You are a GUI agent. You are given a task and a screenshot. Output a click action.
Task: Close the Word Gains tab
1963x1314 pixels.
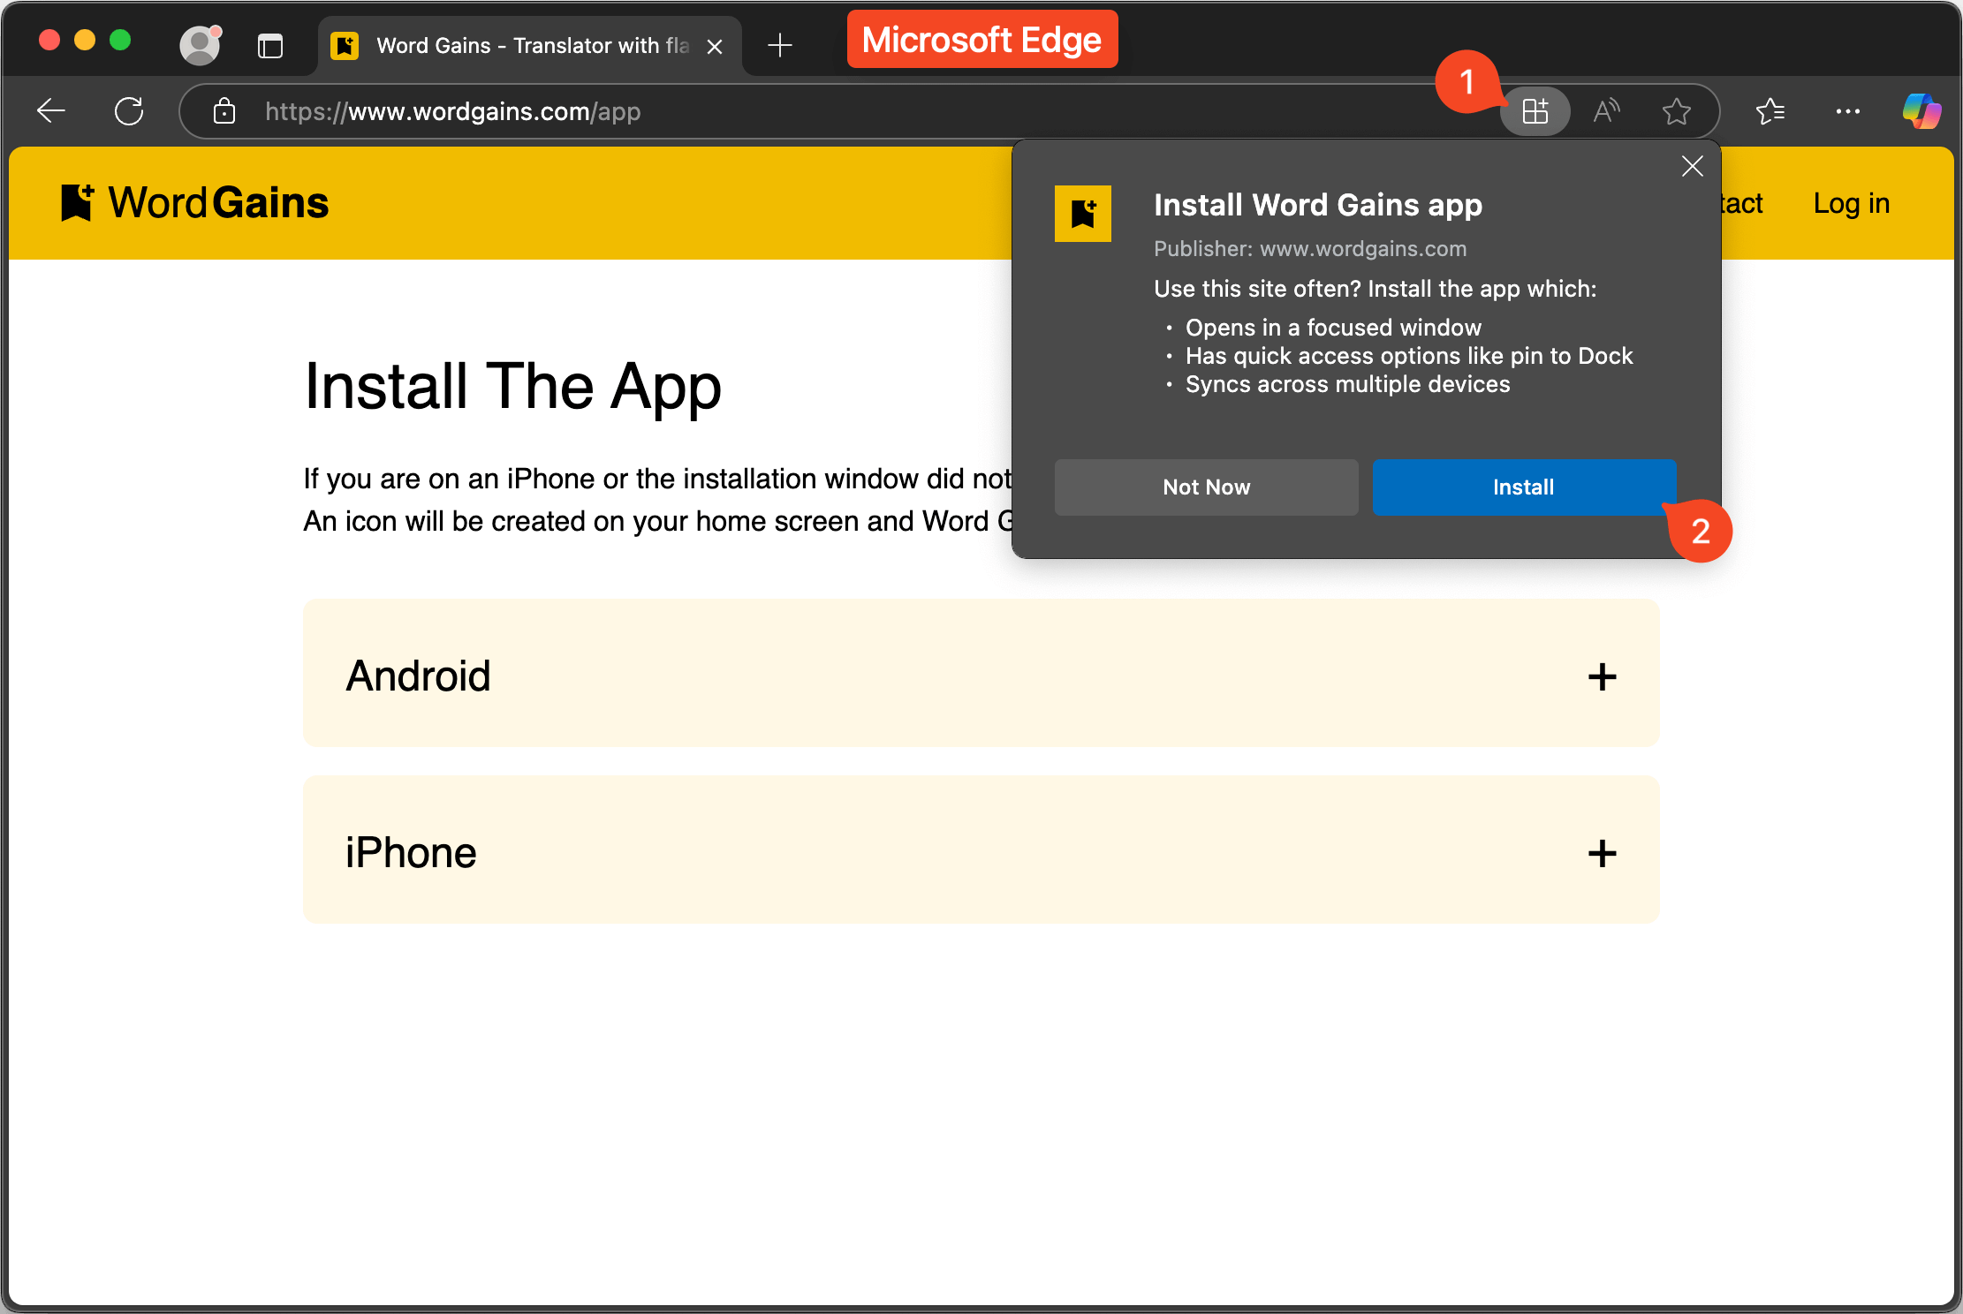pos(715,46)
